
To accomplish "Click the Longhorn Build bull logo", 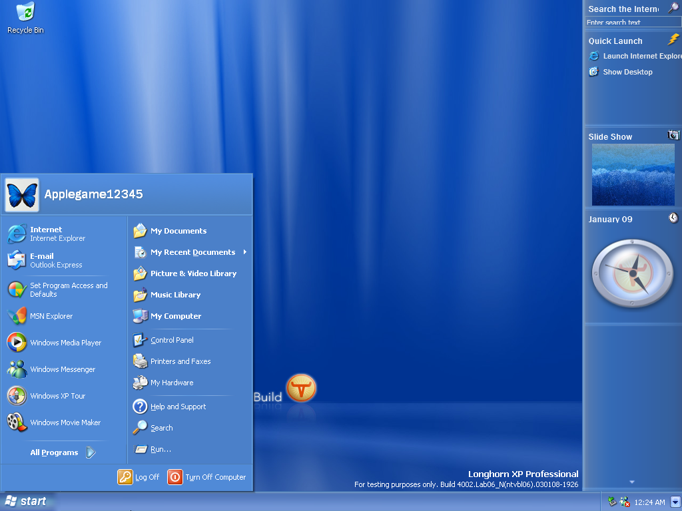I will coord(301,388).
